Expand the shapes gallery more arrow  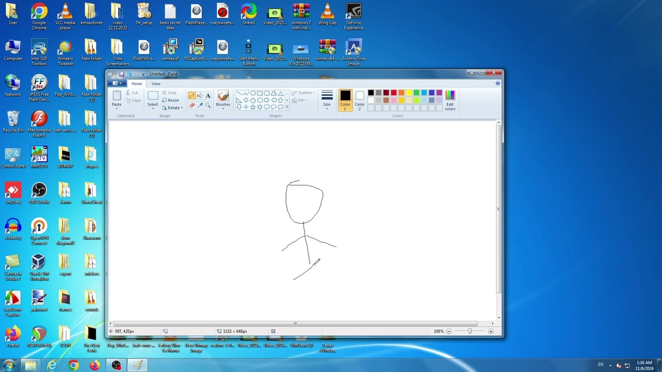pos(287,107)
